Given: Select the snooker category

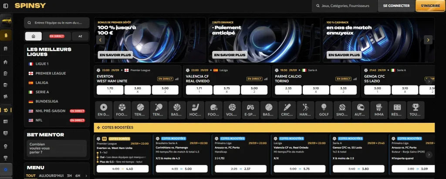Looking at the screenshot, I should pyautogui.click(x=342, y=110).
